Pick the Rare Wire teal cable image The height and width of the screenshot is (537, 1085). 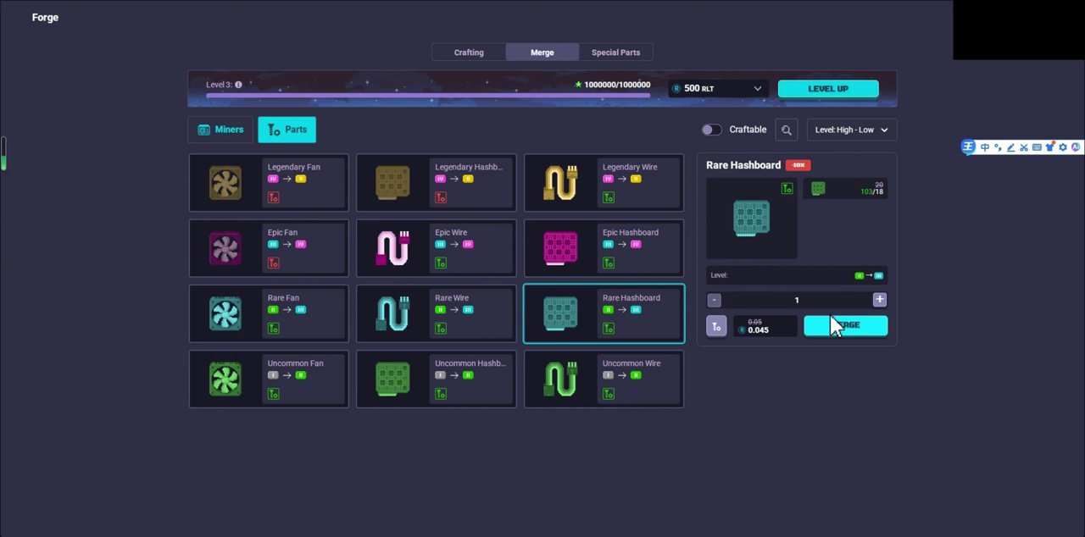[x=392, y=313]
